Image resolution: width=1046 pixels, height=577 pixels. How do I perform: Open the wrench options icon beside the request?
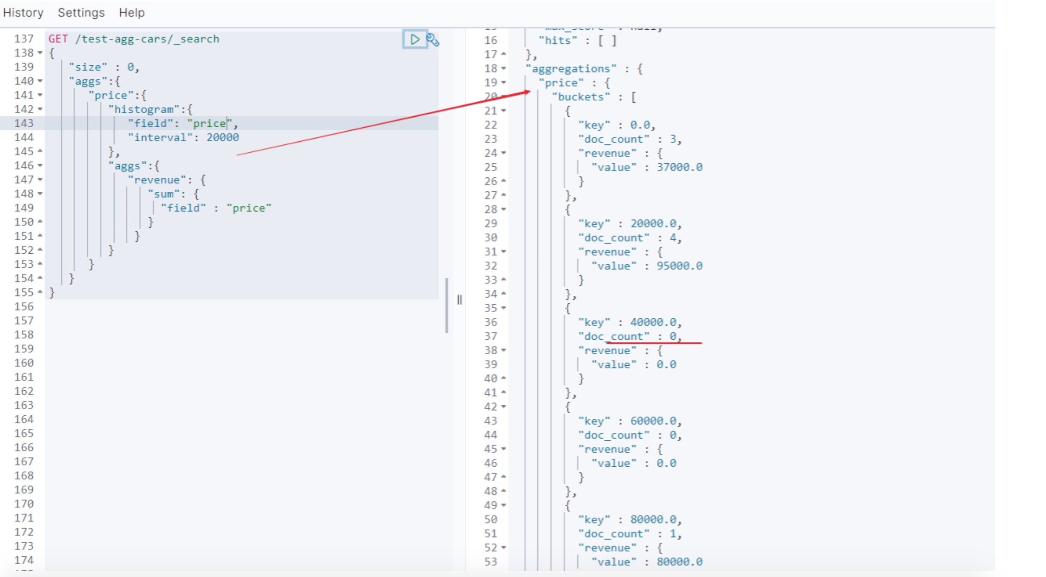tap(433, 39)
